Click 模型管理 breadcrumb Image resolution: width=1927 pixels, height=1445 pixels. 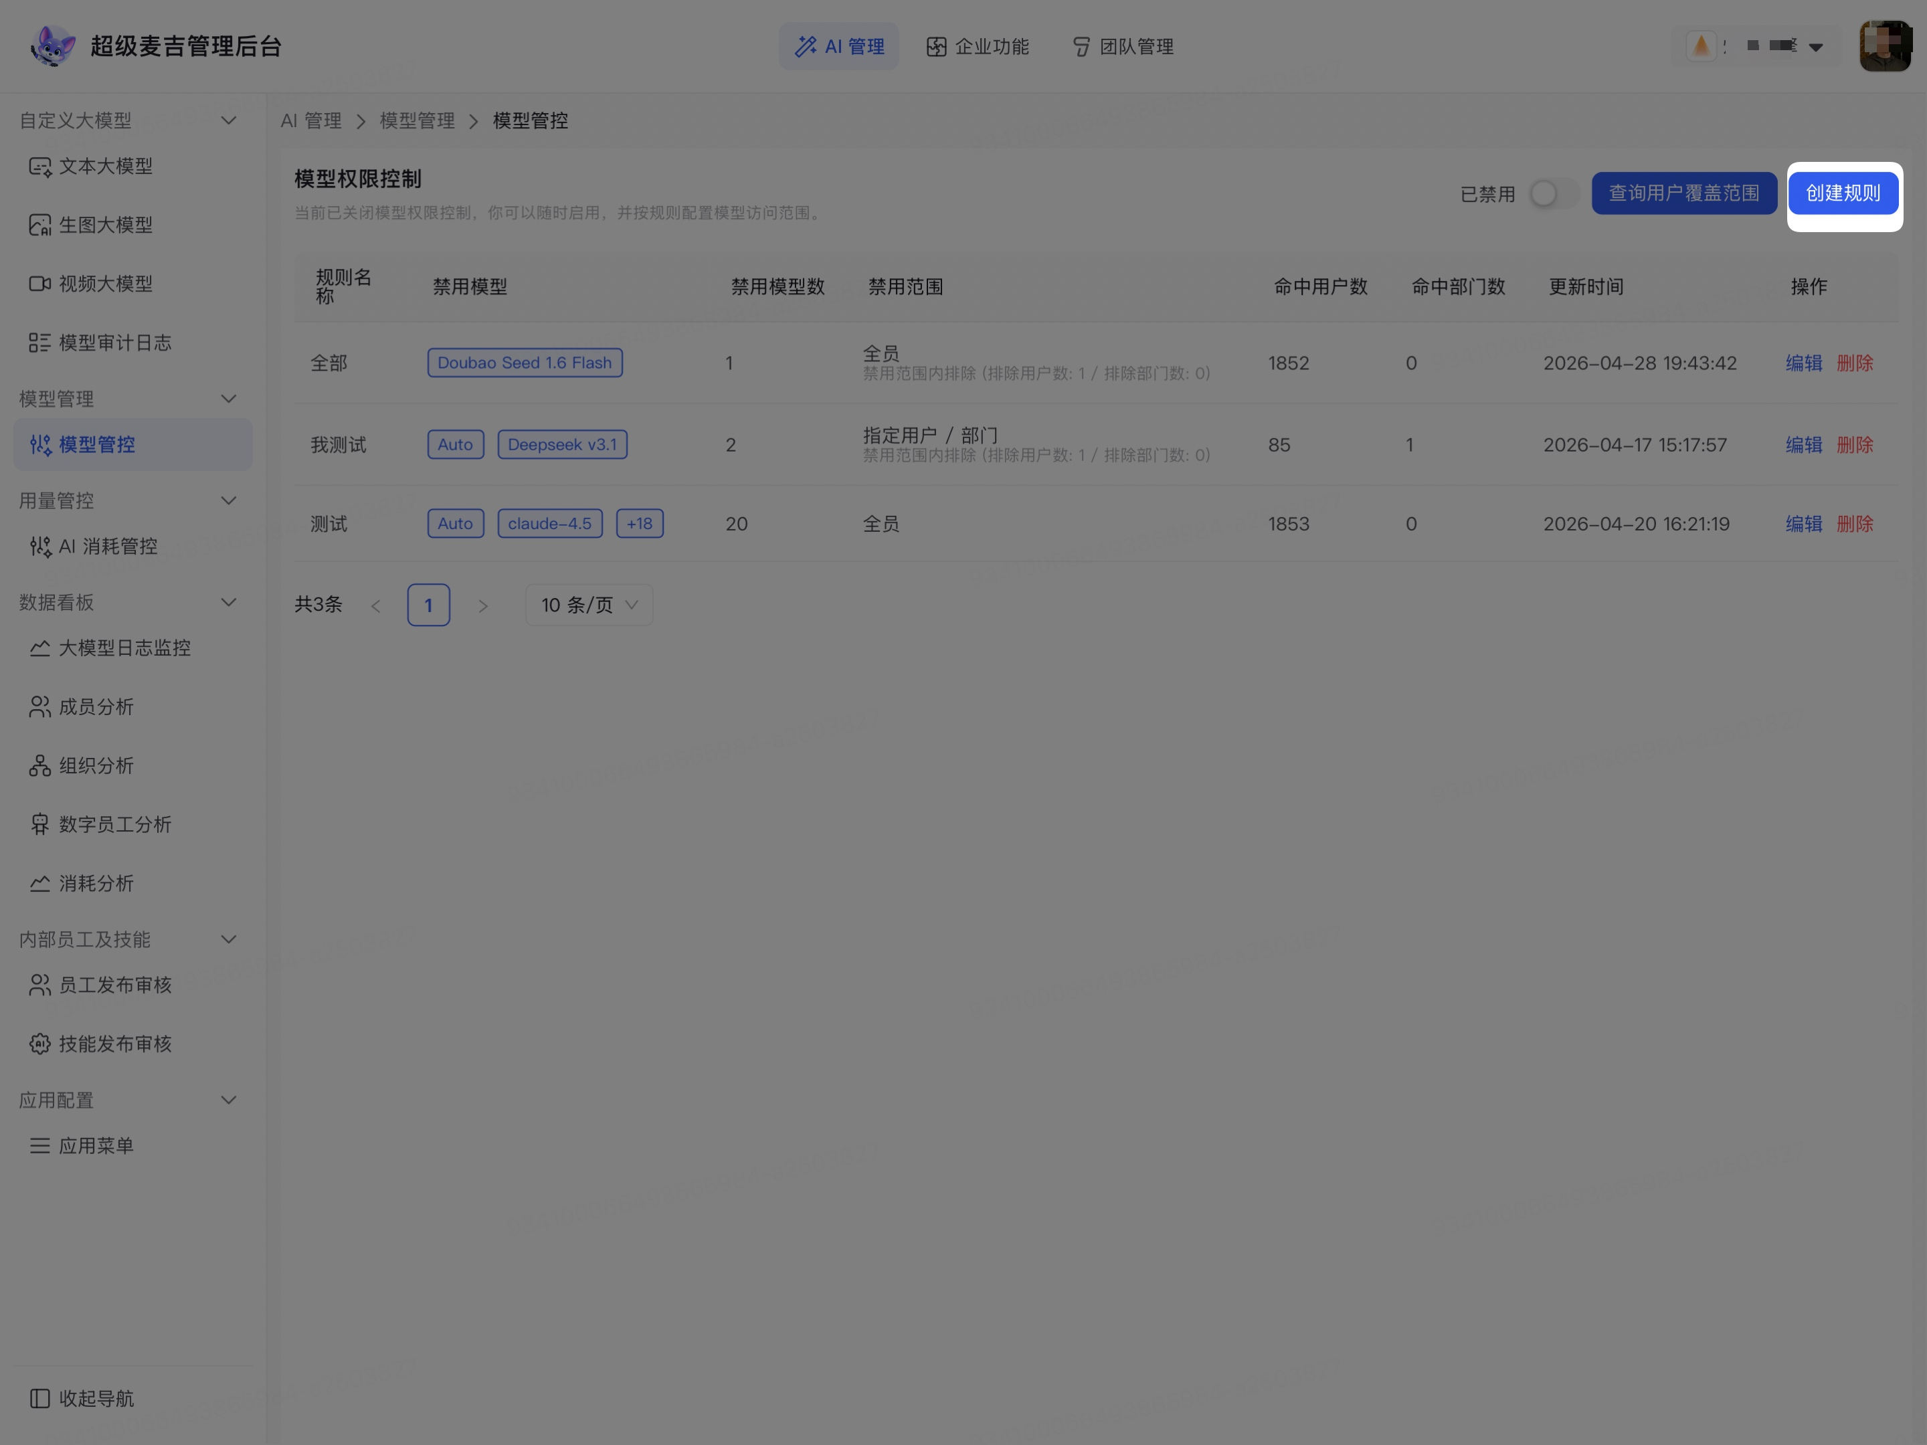pyautogui.click(x=418, y=121)
